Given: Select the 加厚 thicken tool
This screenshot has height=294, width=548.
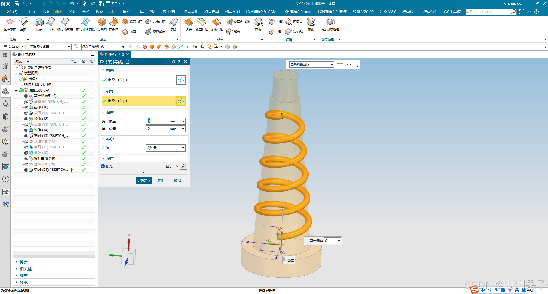Looking at the screenshot, I should 129,32.
